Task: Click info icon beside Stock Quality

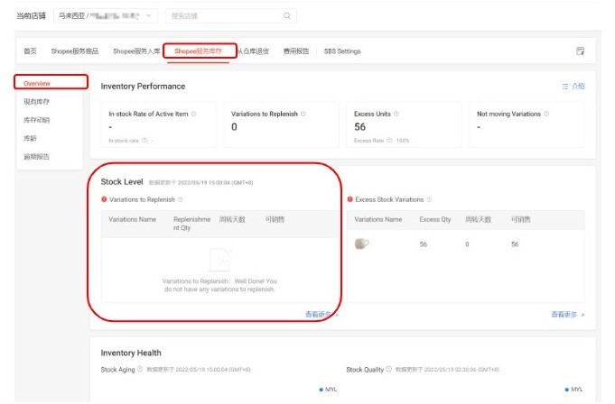Action: click(x=388, y=369)
